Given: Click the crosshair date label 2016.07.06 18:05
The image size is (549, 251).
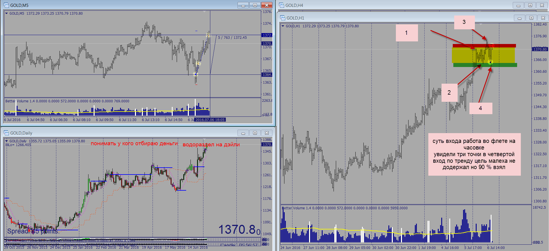Looking at the screenshot, I should pos(210,120).
